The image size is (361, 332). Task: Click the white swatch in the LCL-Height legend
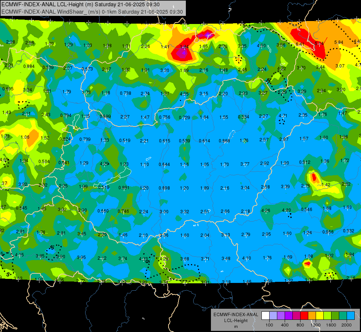point(265,315)
